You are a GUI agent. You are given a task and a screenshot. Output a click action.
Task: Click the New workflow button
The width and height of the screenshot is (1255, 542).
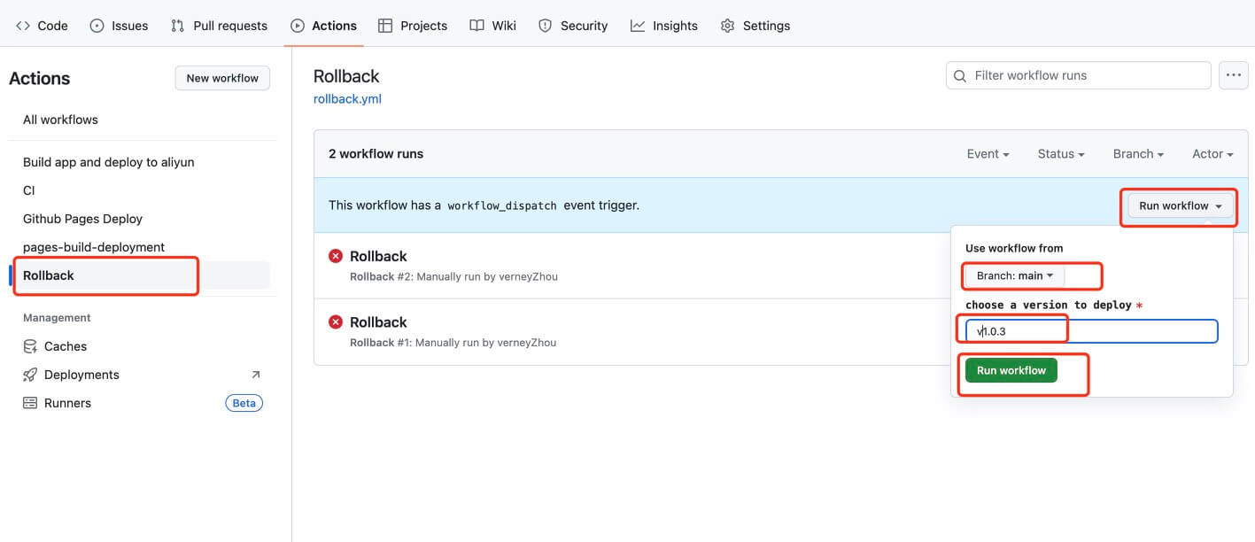[x=222, y=78]
